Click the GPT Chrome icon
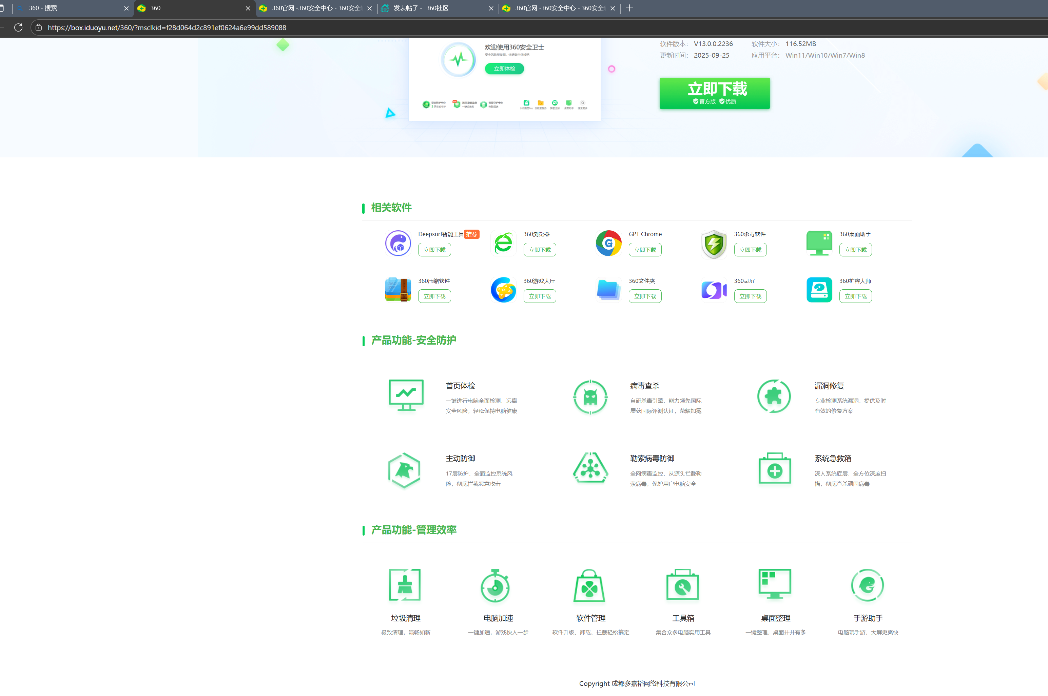This screenshot has width=1048, height=696. 608,243
